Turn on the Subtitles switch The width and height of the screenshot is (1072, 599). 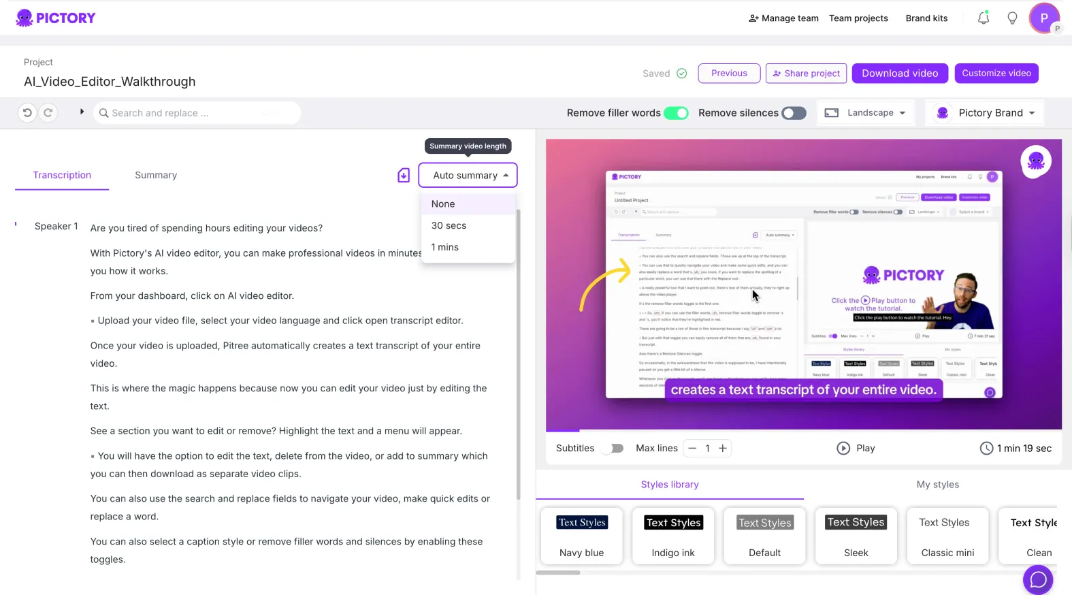[x=615, y=449]
